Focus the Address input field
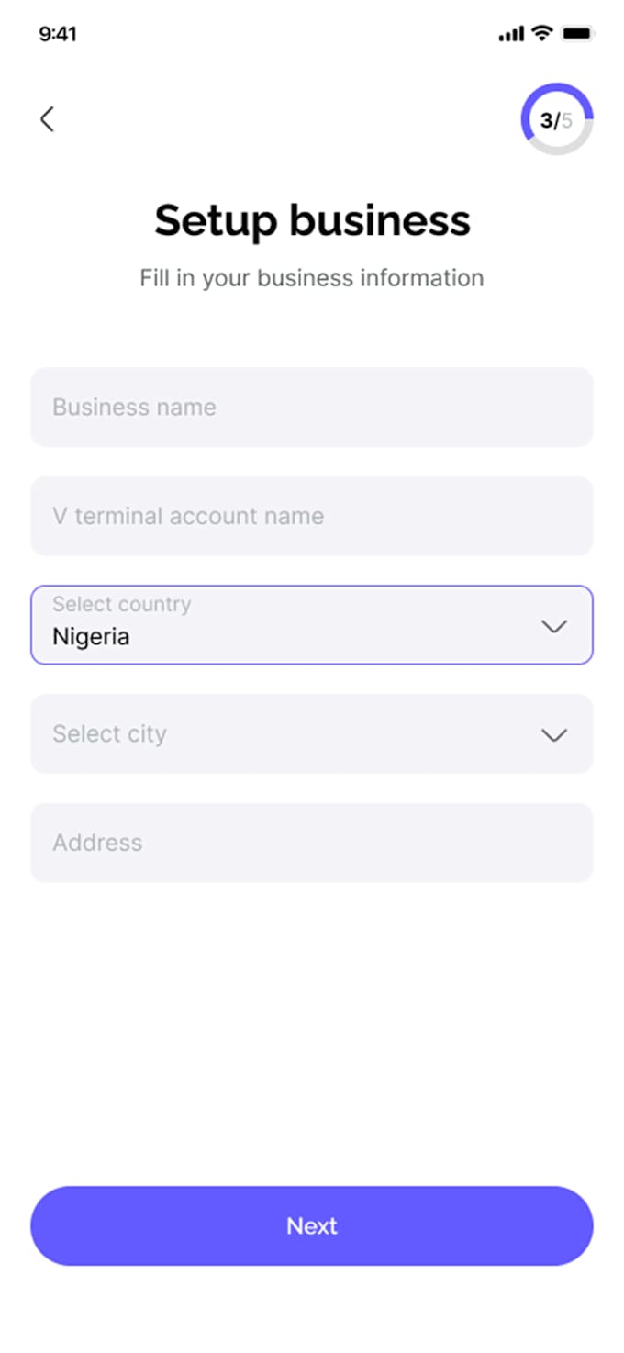The width and height of the screenshot is (624, 1353). (x=312, y=843)
